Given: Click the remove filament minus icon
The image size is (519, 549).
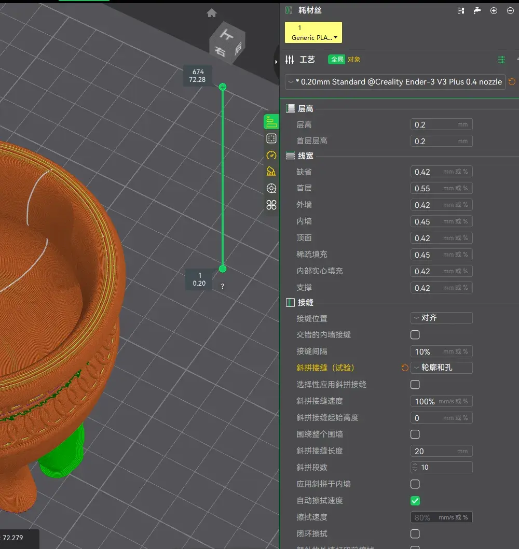Looking at the screenshot, I should pyautogui.click(x=510, y=10).
